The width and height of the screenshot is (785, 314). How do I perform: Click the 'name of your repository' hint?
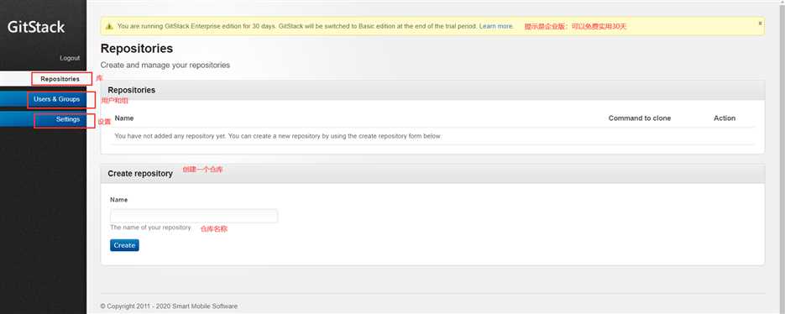tap(150, 228)
